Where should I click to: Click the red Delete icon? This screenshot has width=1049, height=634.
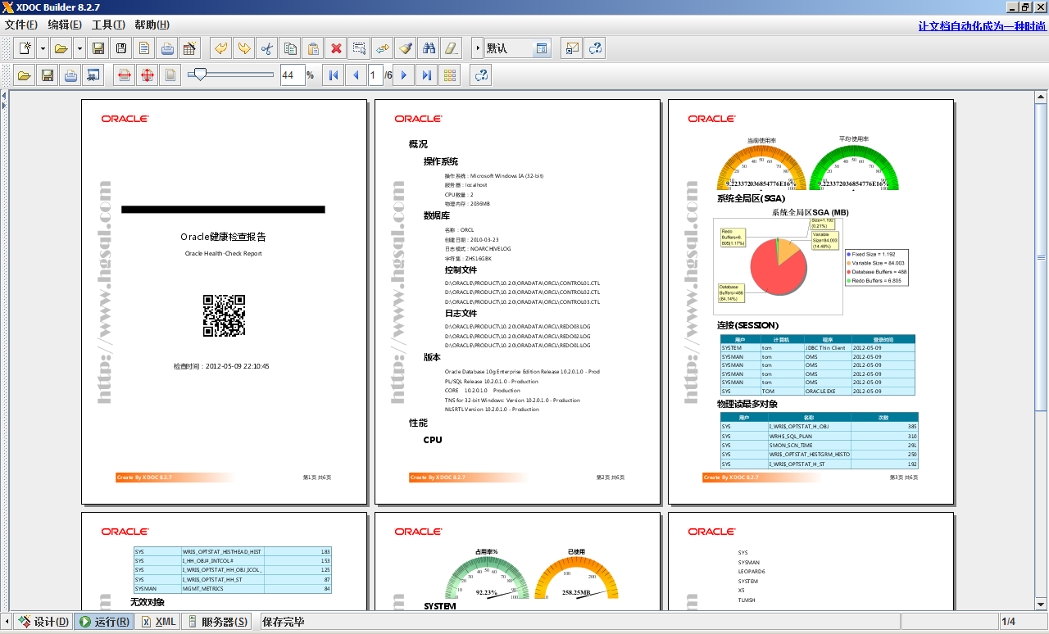(335, 48)
